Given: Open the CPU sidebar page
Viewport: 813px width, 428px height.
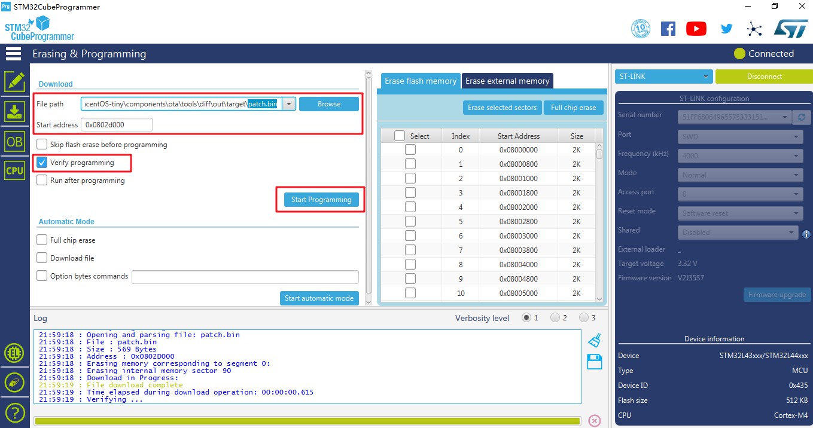Looking at the screenshot, I should 14,170.
